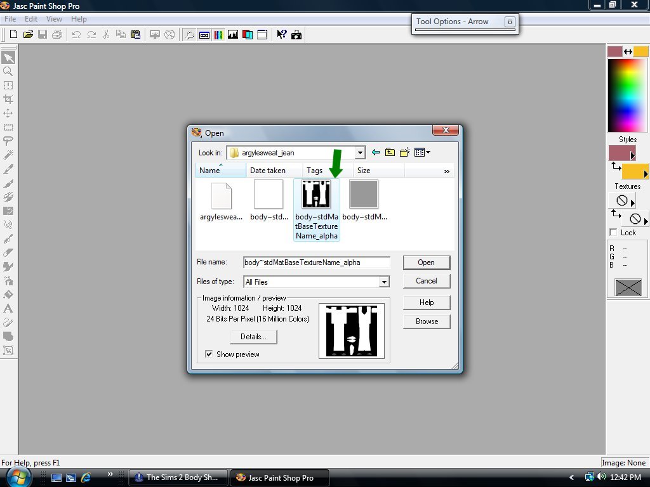Click the orange background color swatch
The image size is (650, 487).
[641, 51]
